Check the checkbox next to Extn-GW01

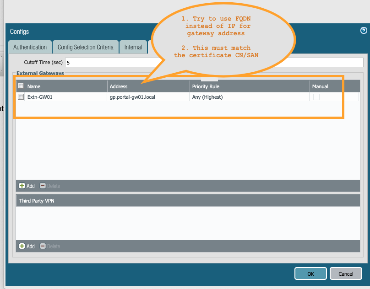(21, 97)
